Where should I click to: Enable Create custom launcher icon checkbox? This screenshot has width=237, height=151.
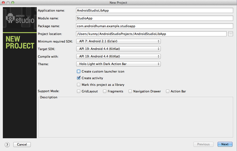click(x=79, y=71)
